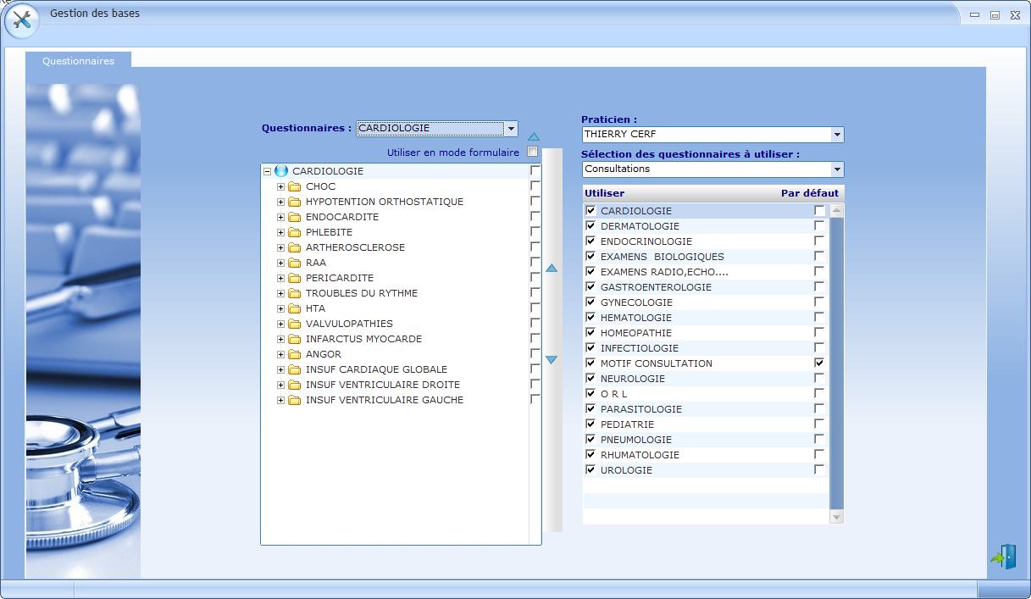Image resolution: width=1031 pixels, height=599 pixels.
Task: Open the Questionnaires dropdown
Action: (511, 129)
